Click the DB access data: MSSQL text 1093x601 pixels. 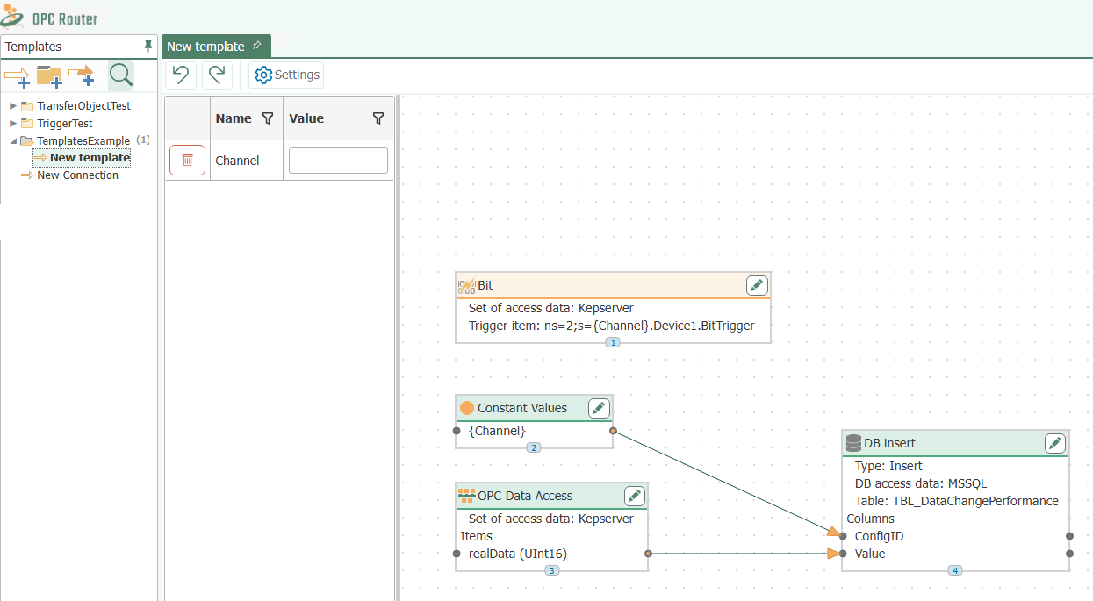tap(921, 483)
